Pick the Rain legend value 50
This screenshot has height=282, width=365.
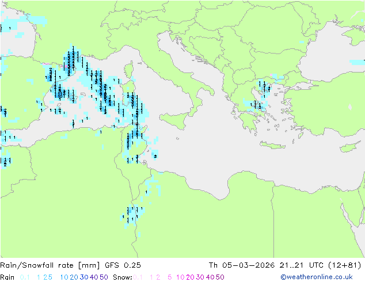point(104,277)
